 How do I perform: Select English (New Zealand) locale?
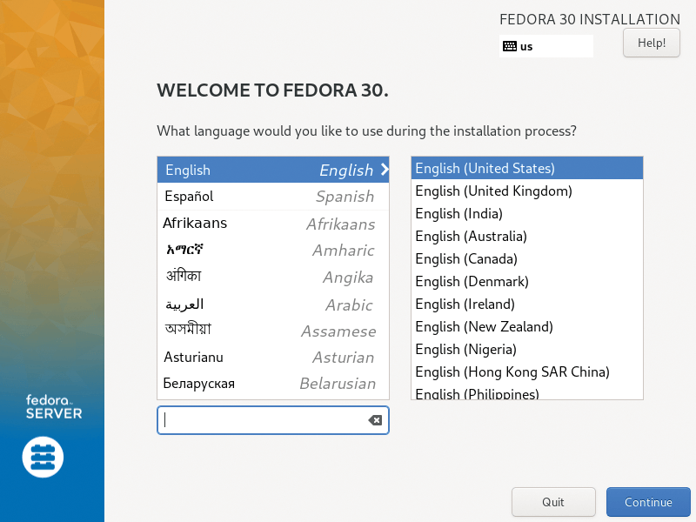527,327
